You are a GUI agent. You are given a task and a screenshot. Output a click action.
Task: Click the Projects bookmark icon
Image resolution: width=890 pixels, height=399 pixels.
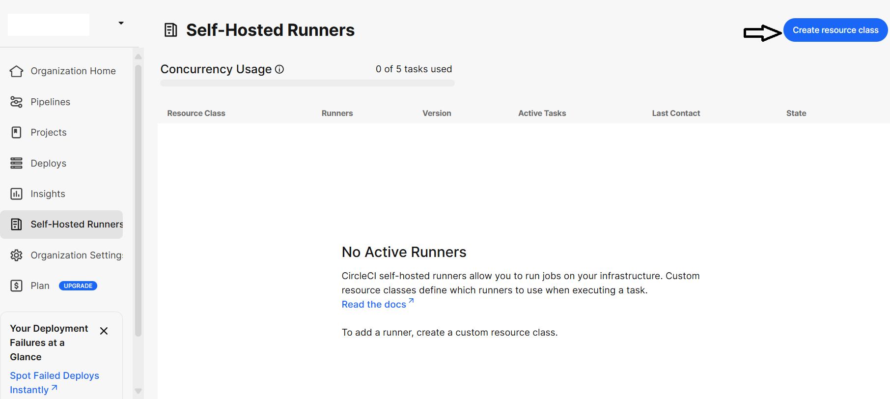[x=16, y=132]
